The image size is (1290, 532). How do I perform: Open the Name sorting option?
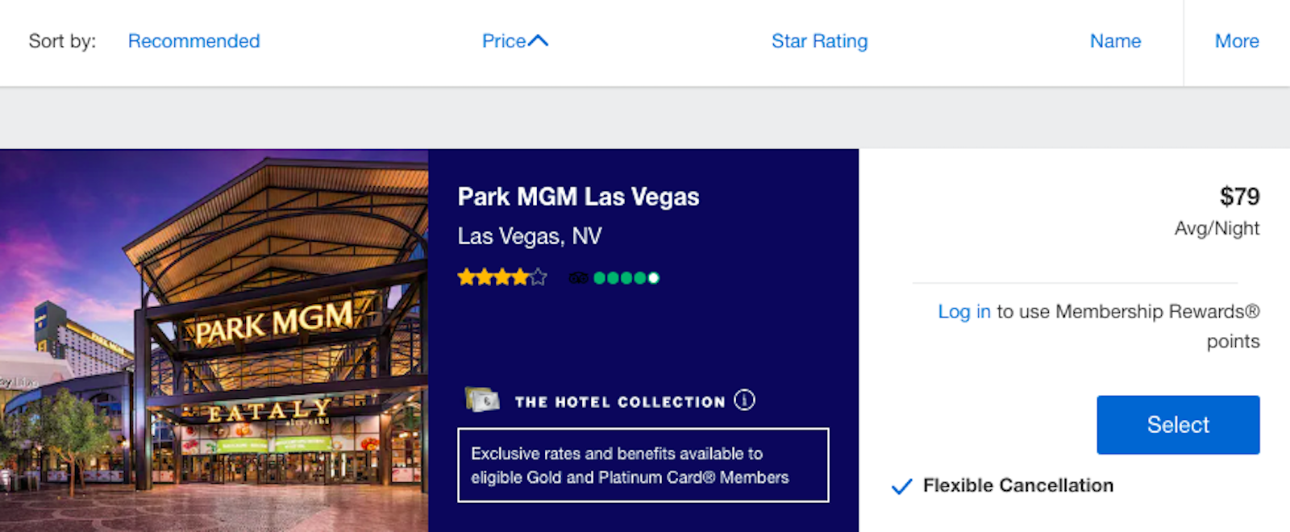(x=1115, y=40)
